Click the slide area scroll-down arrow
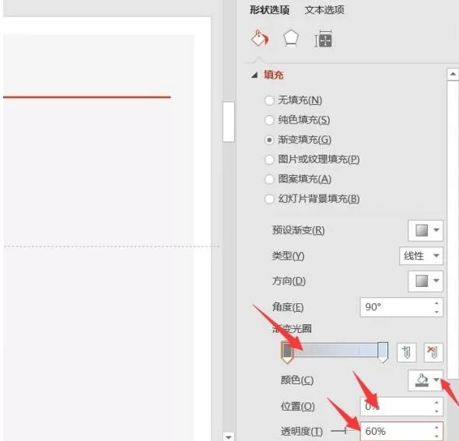The height and width of the screenshot is (441, 459). [x=228, y=437]
